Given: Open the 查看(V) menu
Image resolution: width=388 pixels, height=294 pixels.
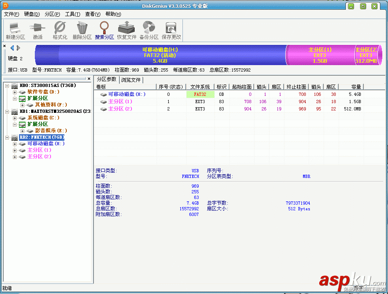Looking at the screenshot, I should pos(93,14).
